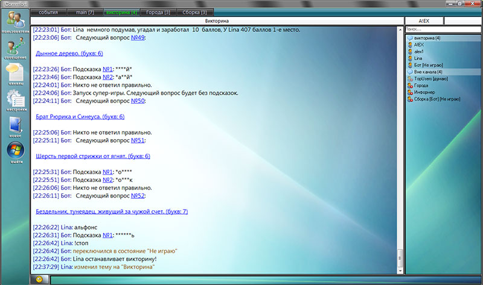Open the Настройки (settings) sidebar icon

[14, 100]
